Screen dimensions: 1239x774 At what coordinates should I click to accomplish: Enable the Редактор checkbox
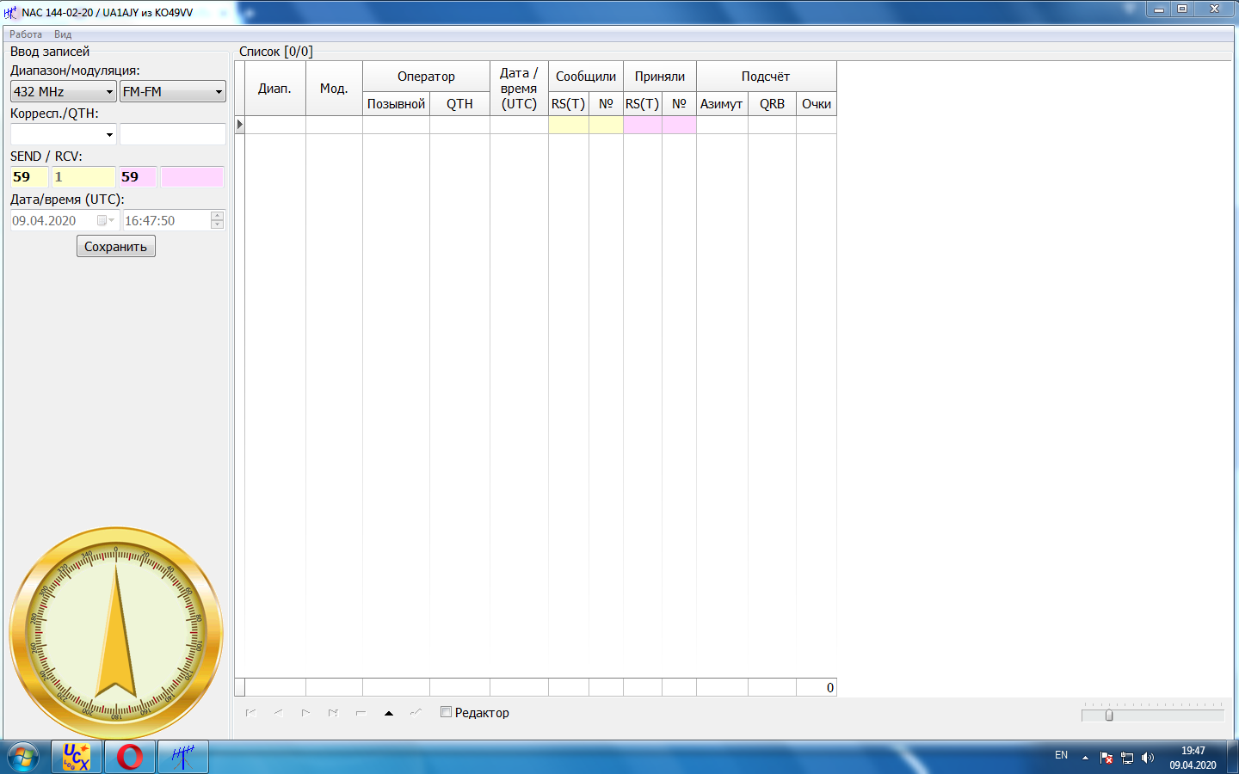click(x=446, y=712)
